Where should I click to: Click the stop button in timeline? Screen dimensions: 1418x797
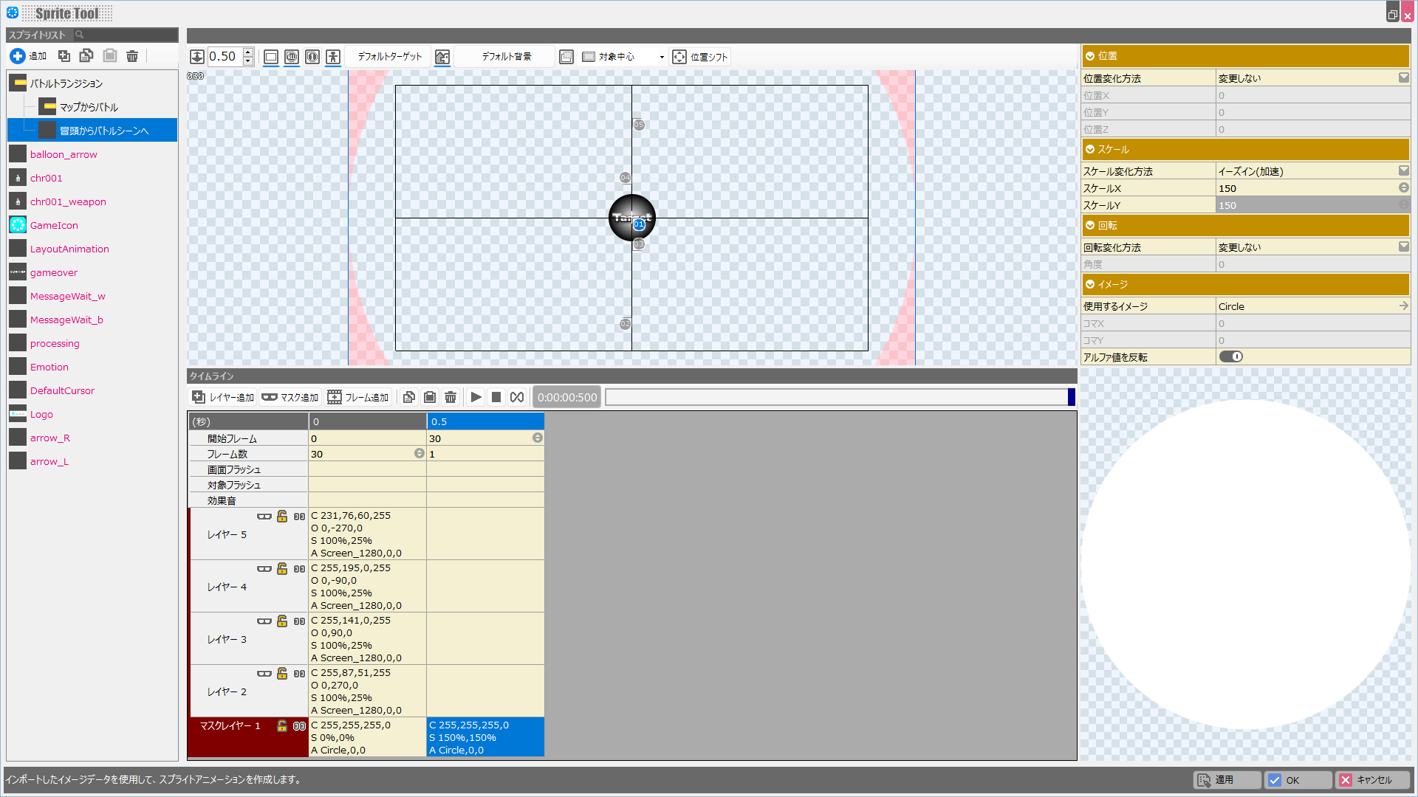coord(496,397)
